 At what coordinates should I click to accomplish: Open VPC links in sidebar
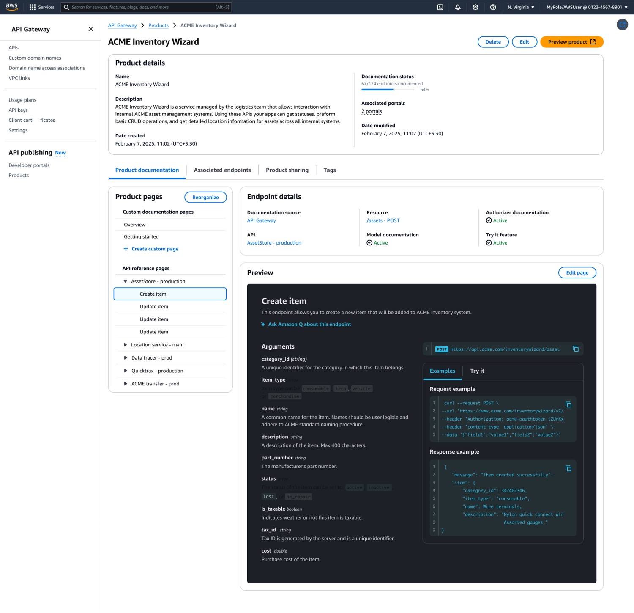pos(19,78)
